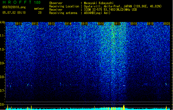Click the 0916 time marker
Screen dimensions: 173x110
tap(101, 23)
